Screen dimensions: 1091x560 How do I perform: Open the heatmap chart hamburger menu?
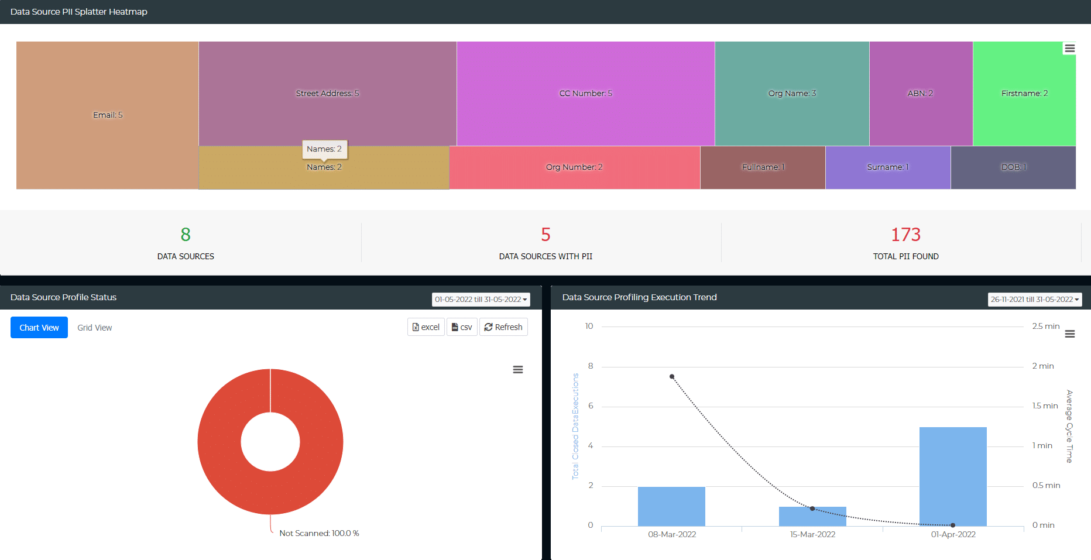point(1069,49)
